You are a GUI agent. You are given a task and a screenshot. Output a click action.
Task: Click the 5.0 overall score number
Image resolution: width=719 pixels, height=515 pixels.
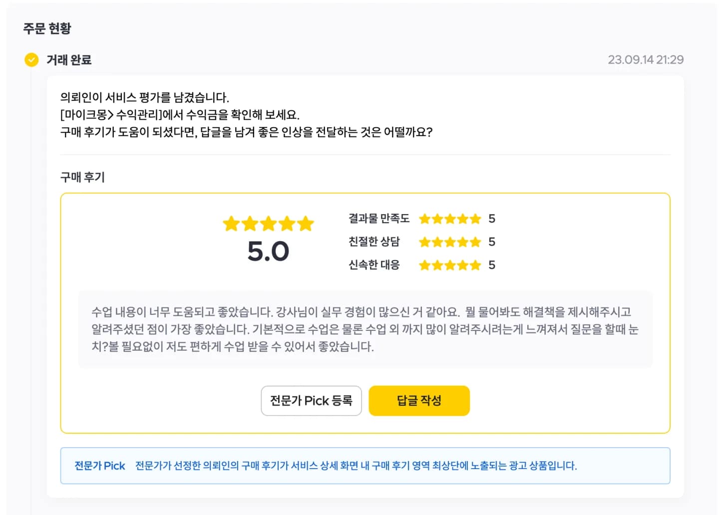268,251
